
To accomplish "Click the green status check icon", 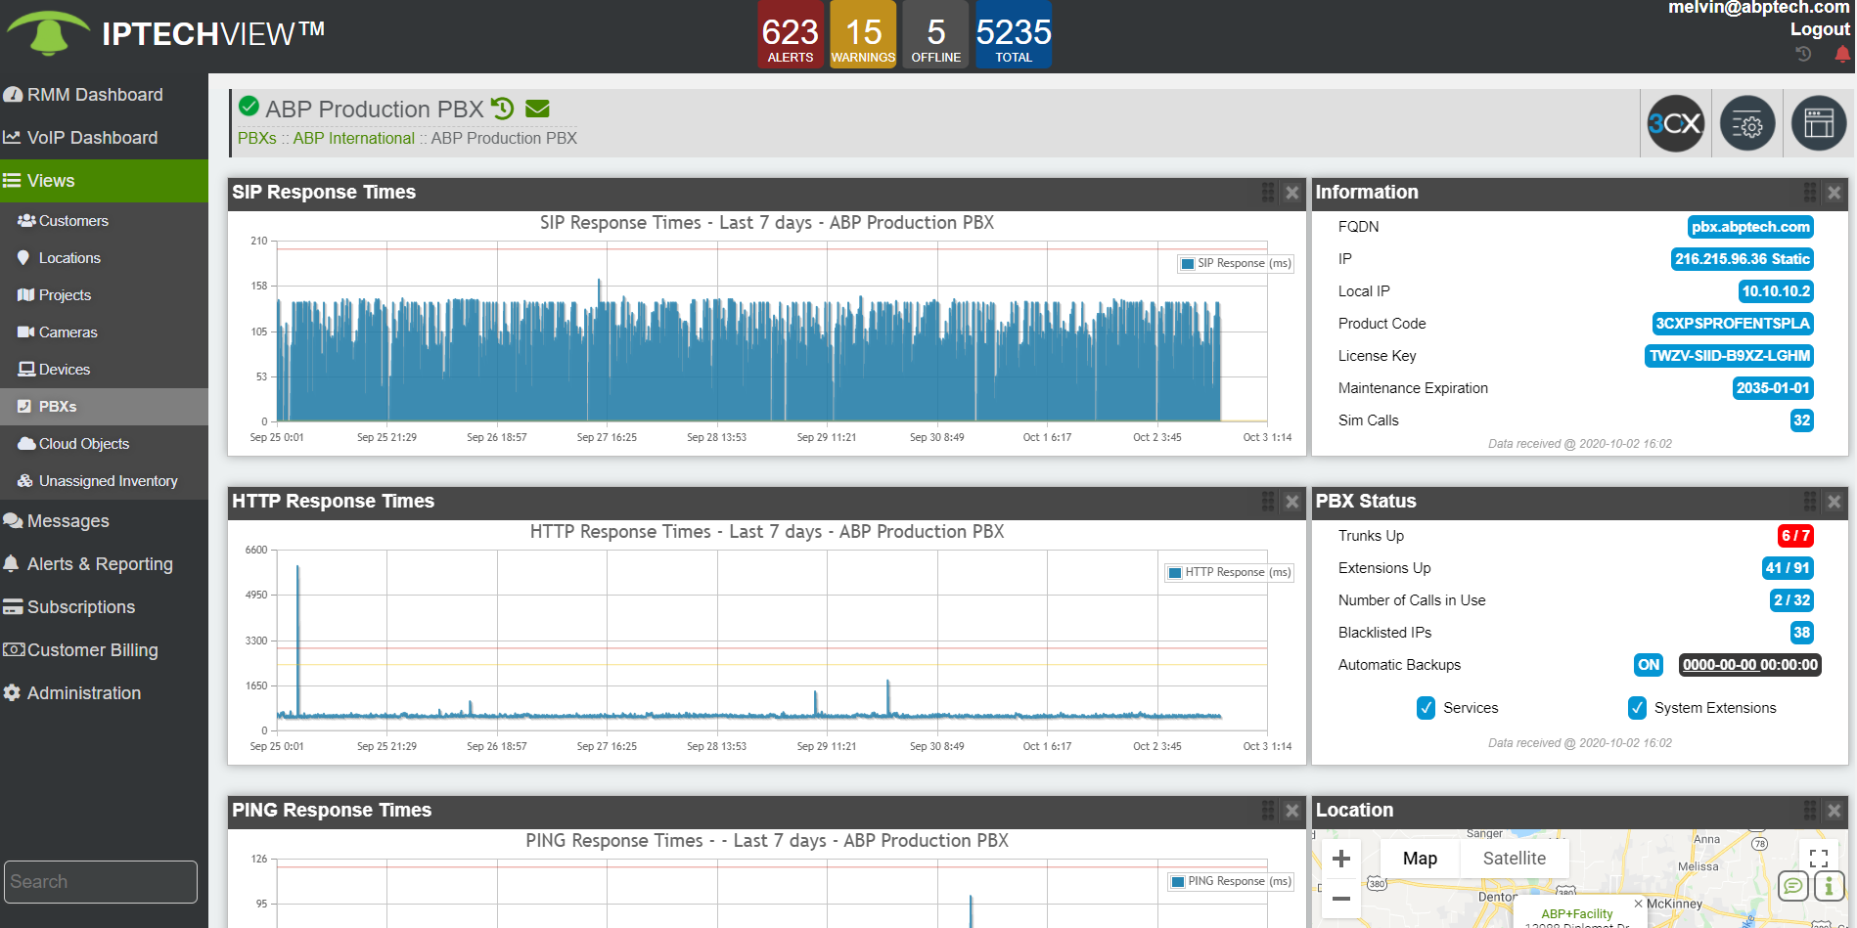I will (x=249, y=106).
